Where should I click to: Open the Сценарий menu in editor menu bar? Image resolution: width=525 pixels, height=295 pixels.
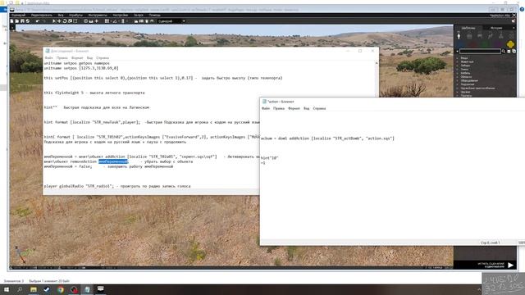[18, 15]
